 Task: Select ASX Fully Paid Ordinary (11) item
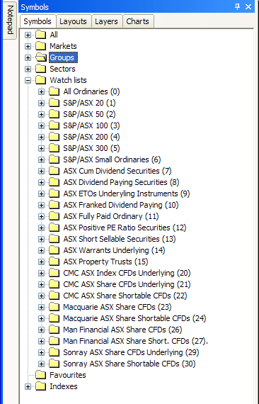point(111,216)
